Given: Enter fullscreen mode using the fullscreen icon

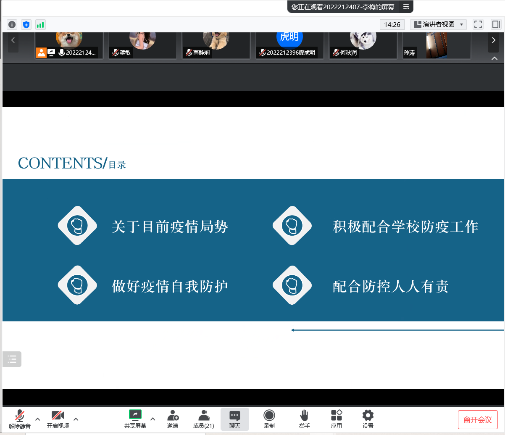Looking at the screenshot, I should click(478, 24).
